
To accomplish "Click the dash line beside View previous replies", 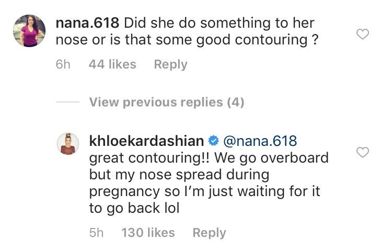I will 67,102.
